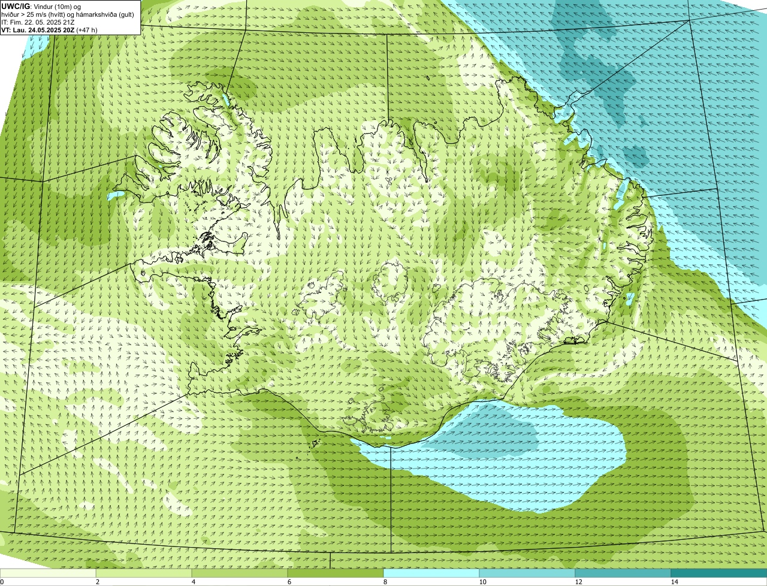Click the legend scale label "6"
This screenshot has height=586, width=767.
point(289,582)
